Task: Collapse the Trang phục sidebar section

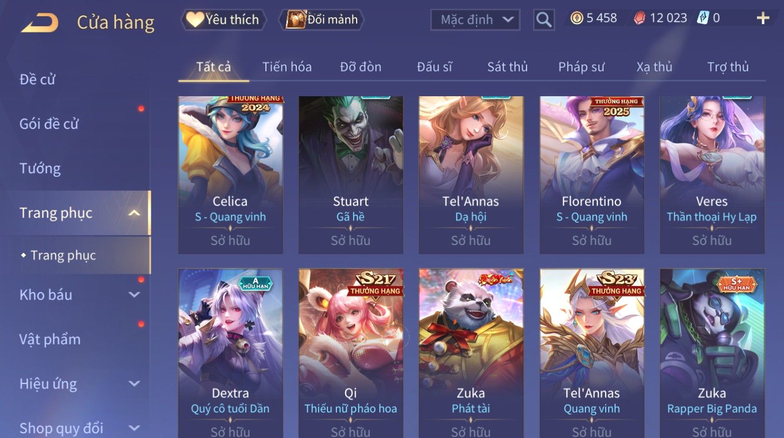Action: point(134,213)
